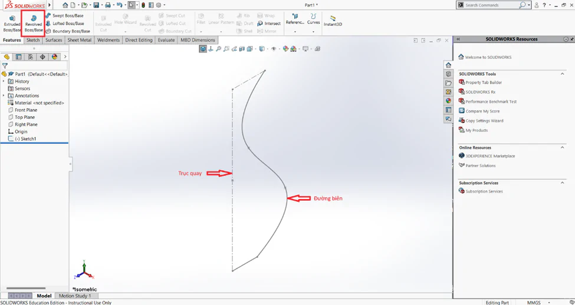Select Sketch1 in the feature tree
Viewport: 575px width, 305px height.
tap(22, 139)
